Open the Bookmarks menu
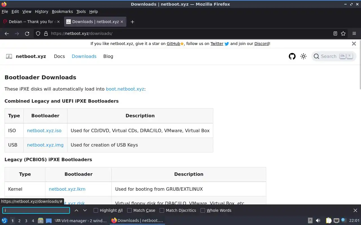 62,12
